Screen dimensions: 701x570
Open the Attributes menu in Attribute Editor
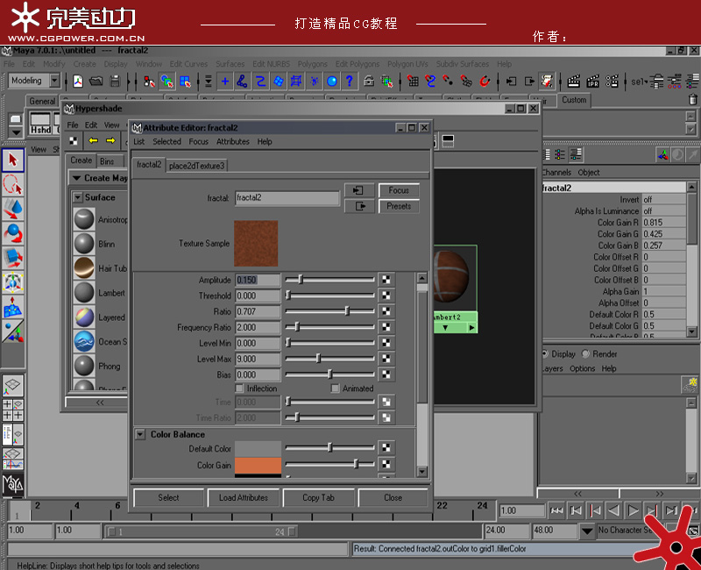click(232, 141)
